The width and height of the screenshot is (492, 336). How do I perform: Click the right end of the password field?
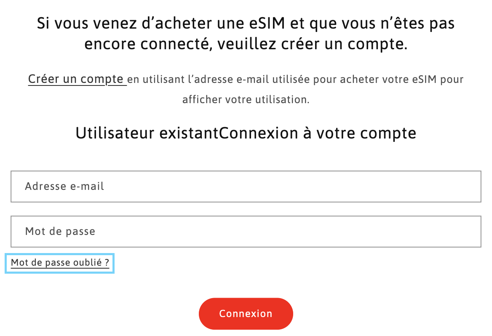click(468, 232)
